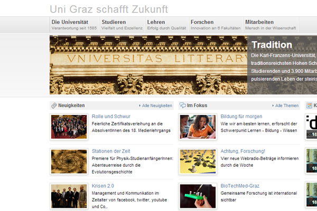Image resolution: width=317 pixels, height=211 pixels.
Task: Click the Bildung für morgen thumbnail
Action: click(197, 127)
